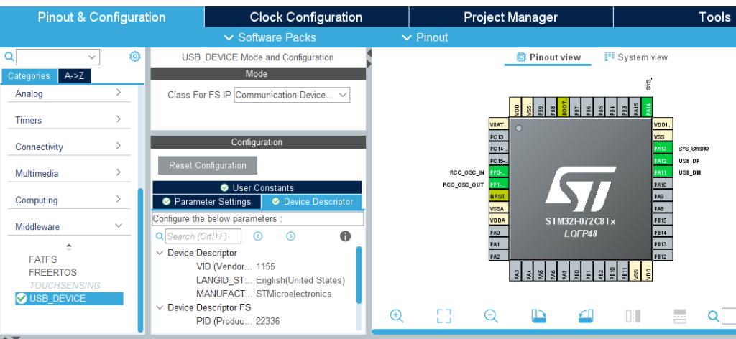
Task: Click the PID value 22336
Action: tap(268, 321)
